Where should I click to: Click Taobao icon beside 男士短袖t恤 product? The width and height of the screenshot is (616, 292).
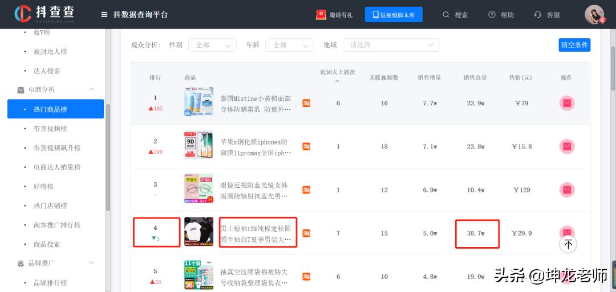click(x=306, y=233)
